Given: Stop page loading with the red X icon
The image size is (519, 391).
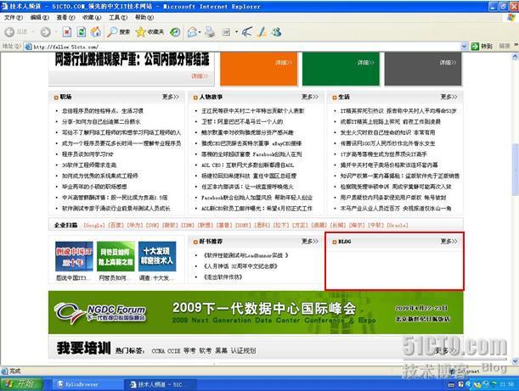Looking at the screenshot, I should point(67,32).
